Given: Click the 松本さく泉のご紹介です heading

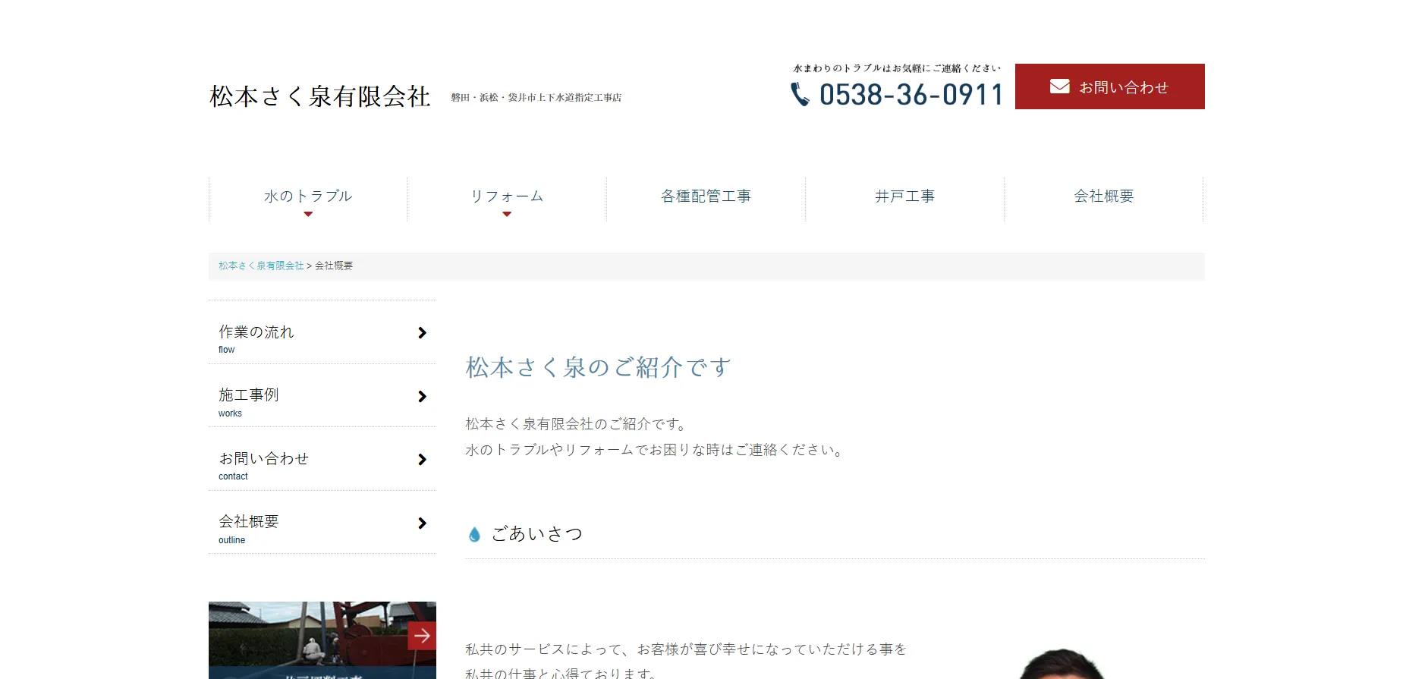Looking at the screenshot, I should click(x=599, y=367).
